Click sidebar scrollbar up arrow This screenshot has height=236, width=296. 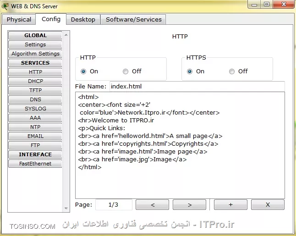click(66, 35)
